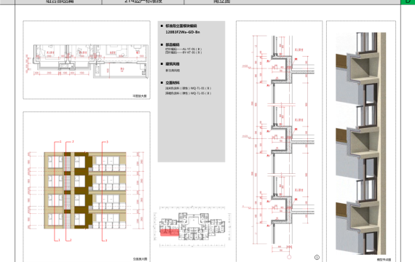Click the module code 120B3F2Wa-GD-Bn text

pos(183,32)
